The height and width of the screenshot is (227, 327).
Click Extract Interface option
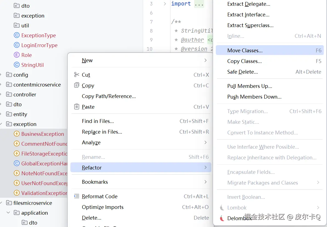point(248,15)
